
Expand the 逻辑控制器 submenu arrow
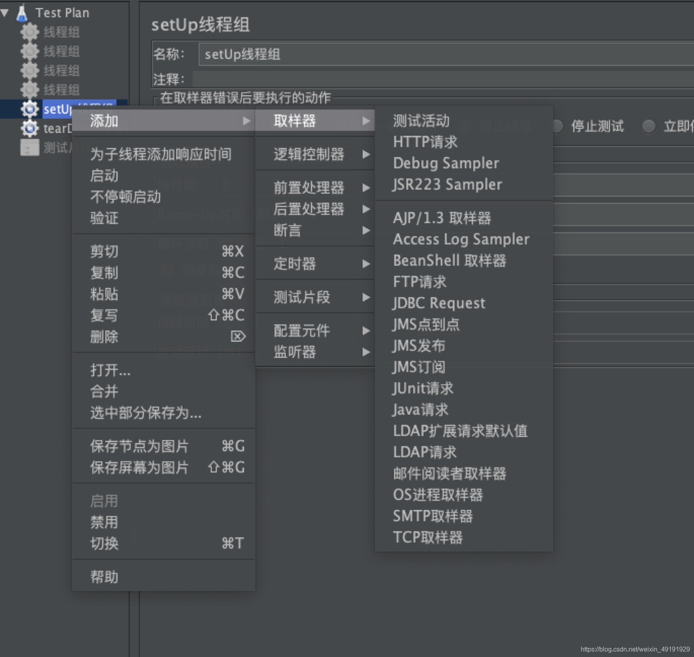point(366,154)
